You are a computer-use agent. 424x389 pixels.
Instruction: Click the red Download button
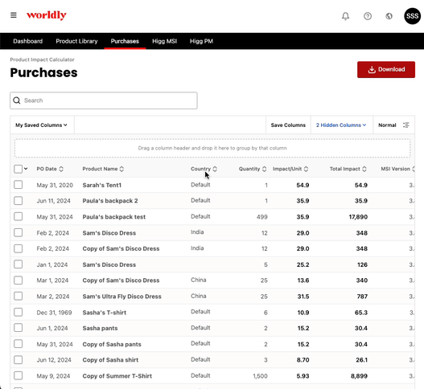(x=386, y=69)
